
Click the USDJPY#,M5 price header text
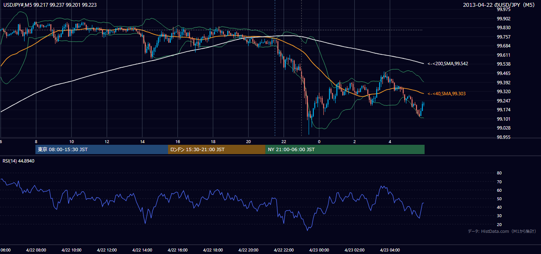coord(50,4)
